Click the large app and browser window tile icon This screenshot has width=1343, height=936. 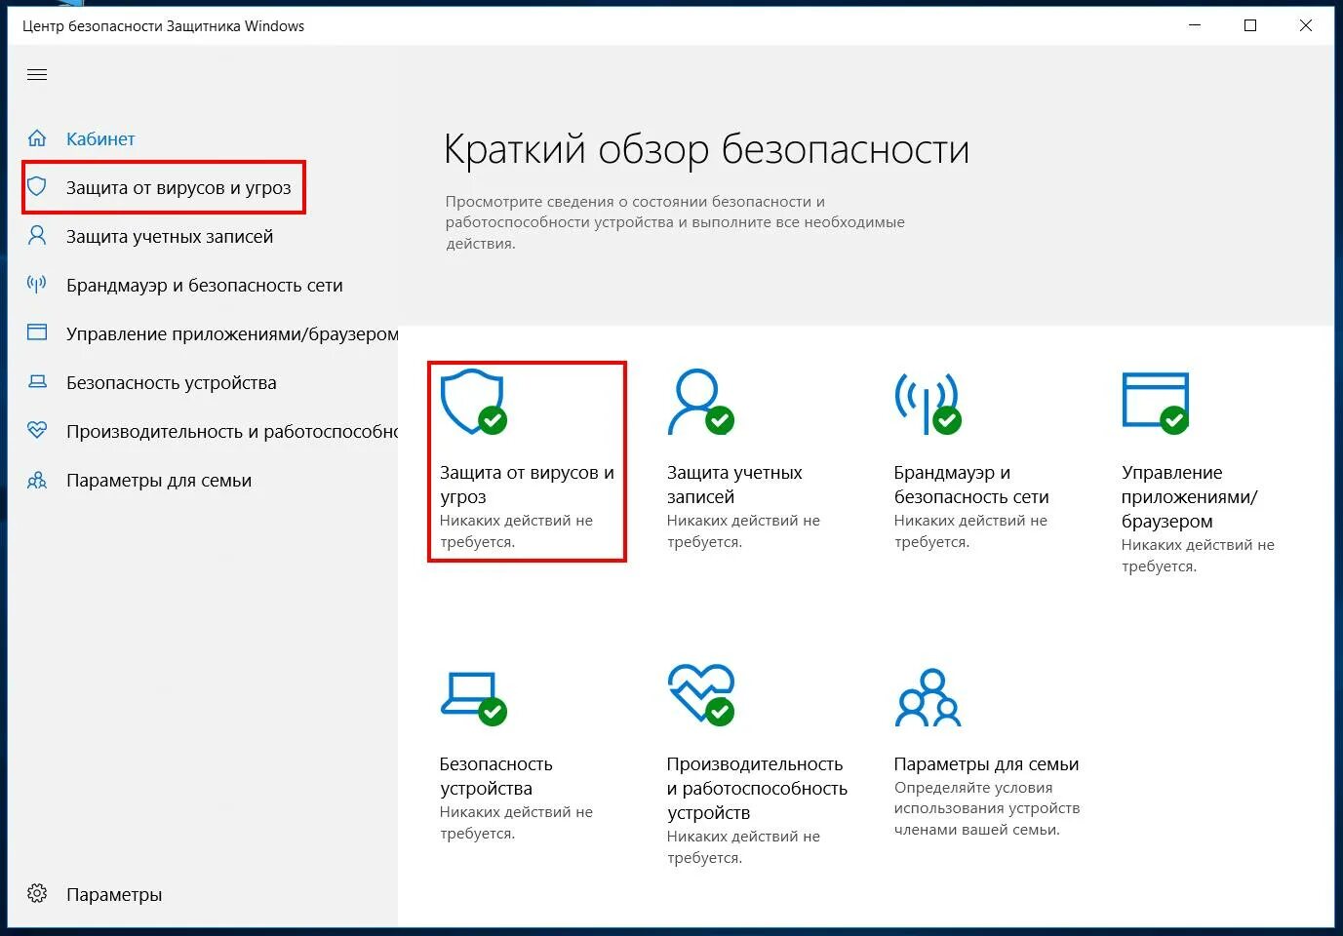(x=1156, y=402)
